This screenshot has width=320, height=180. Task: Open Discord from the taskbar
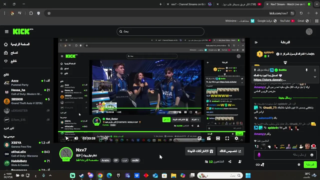[91, 175]
